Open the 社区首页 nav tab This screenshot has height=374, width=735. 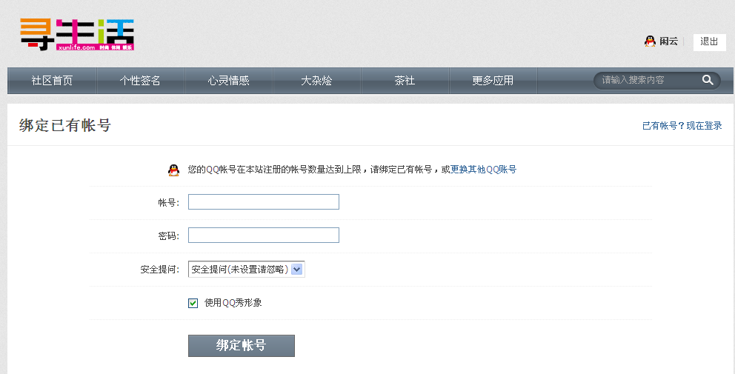pyautogui.click(x=52, y=81)
